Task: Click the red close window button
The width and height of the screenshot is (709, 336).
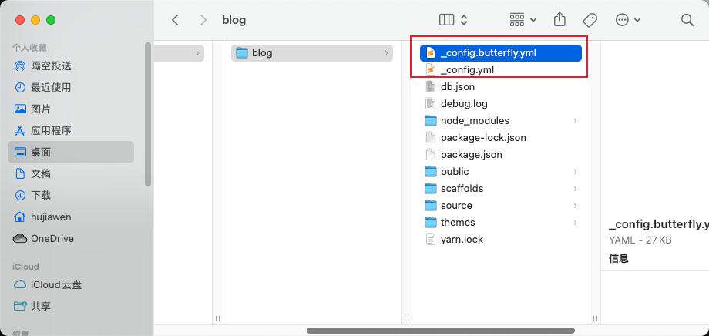Action: coord(20,20)
